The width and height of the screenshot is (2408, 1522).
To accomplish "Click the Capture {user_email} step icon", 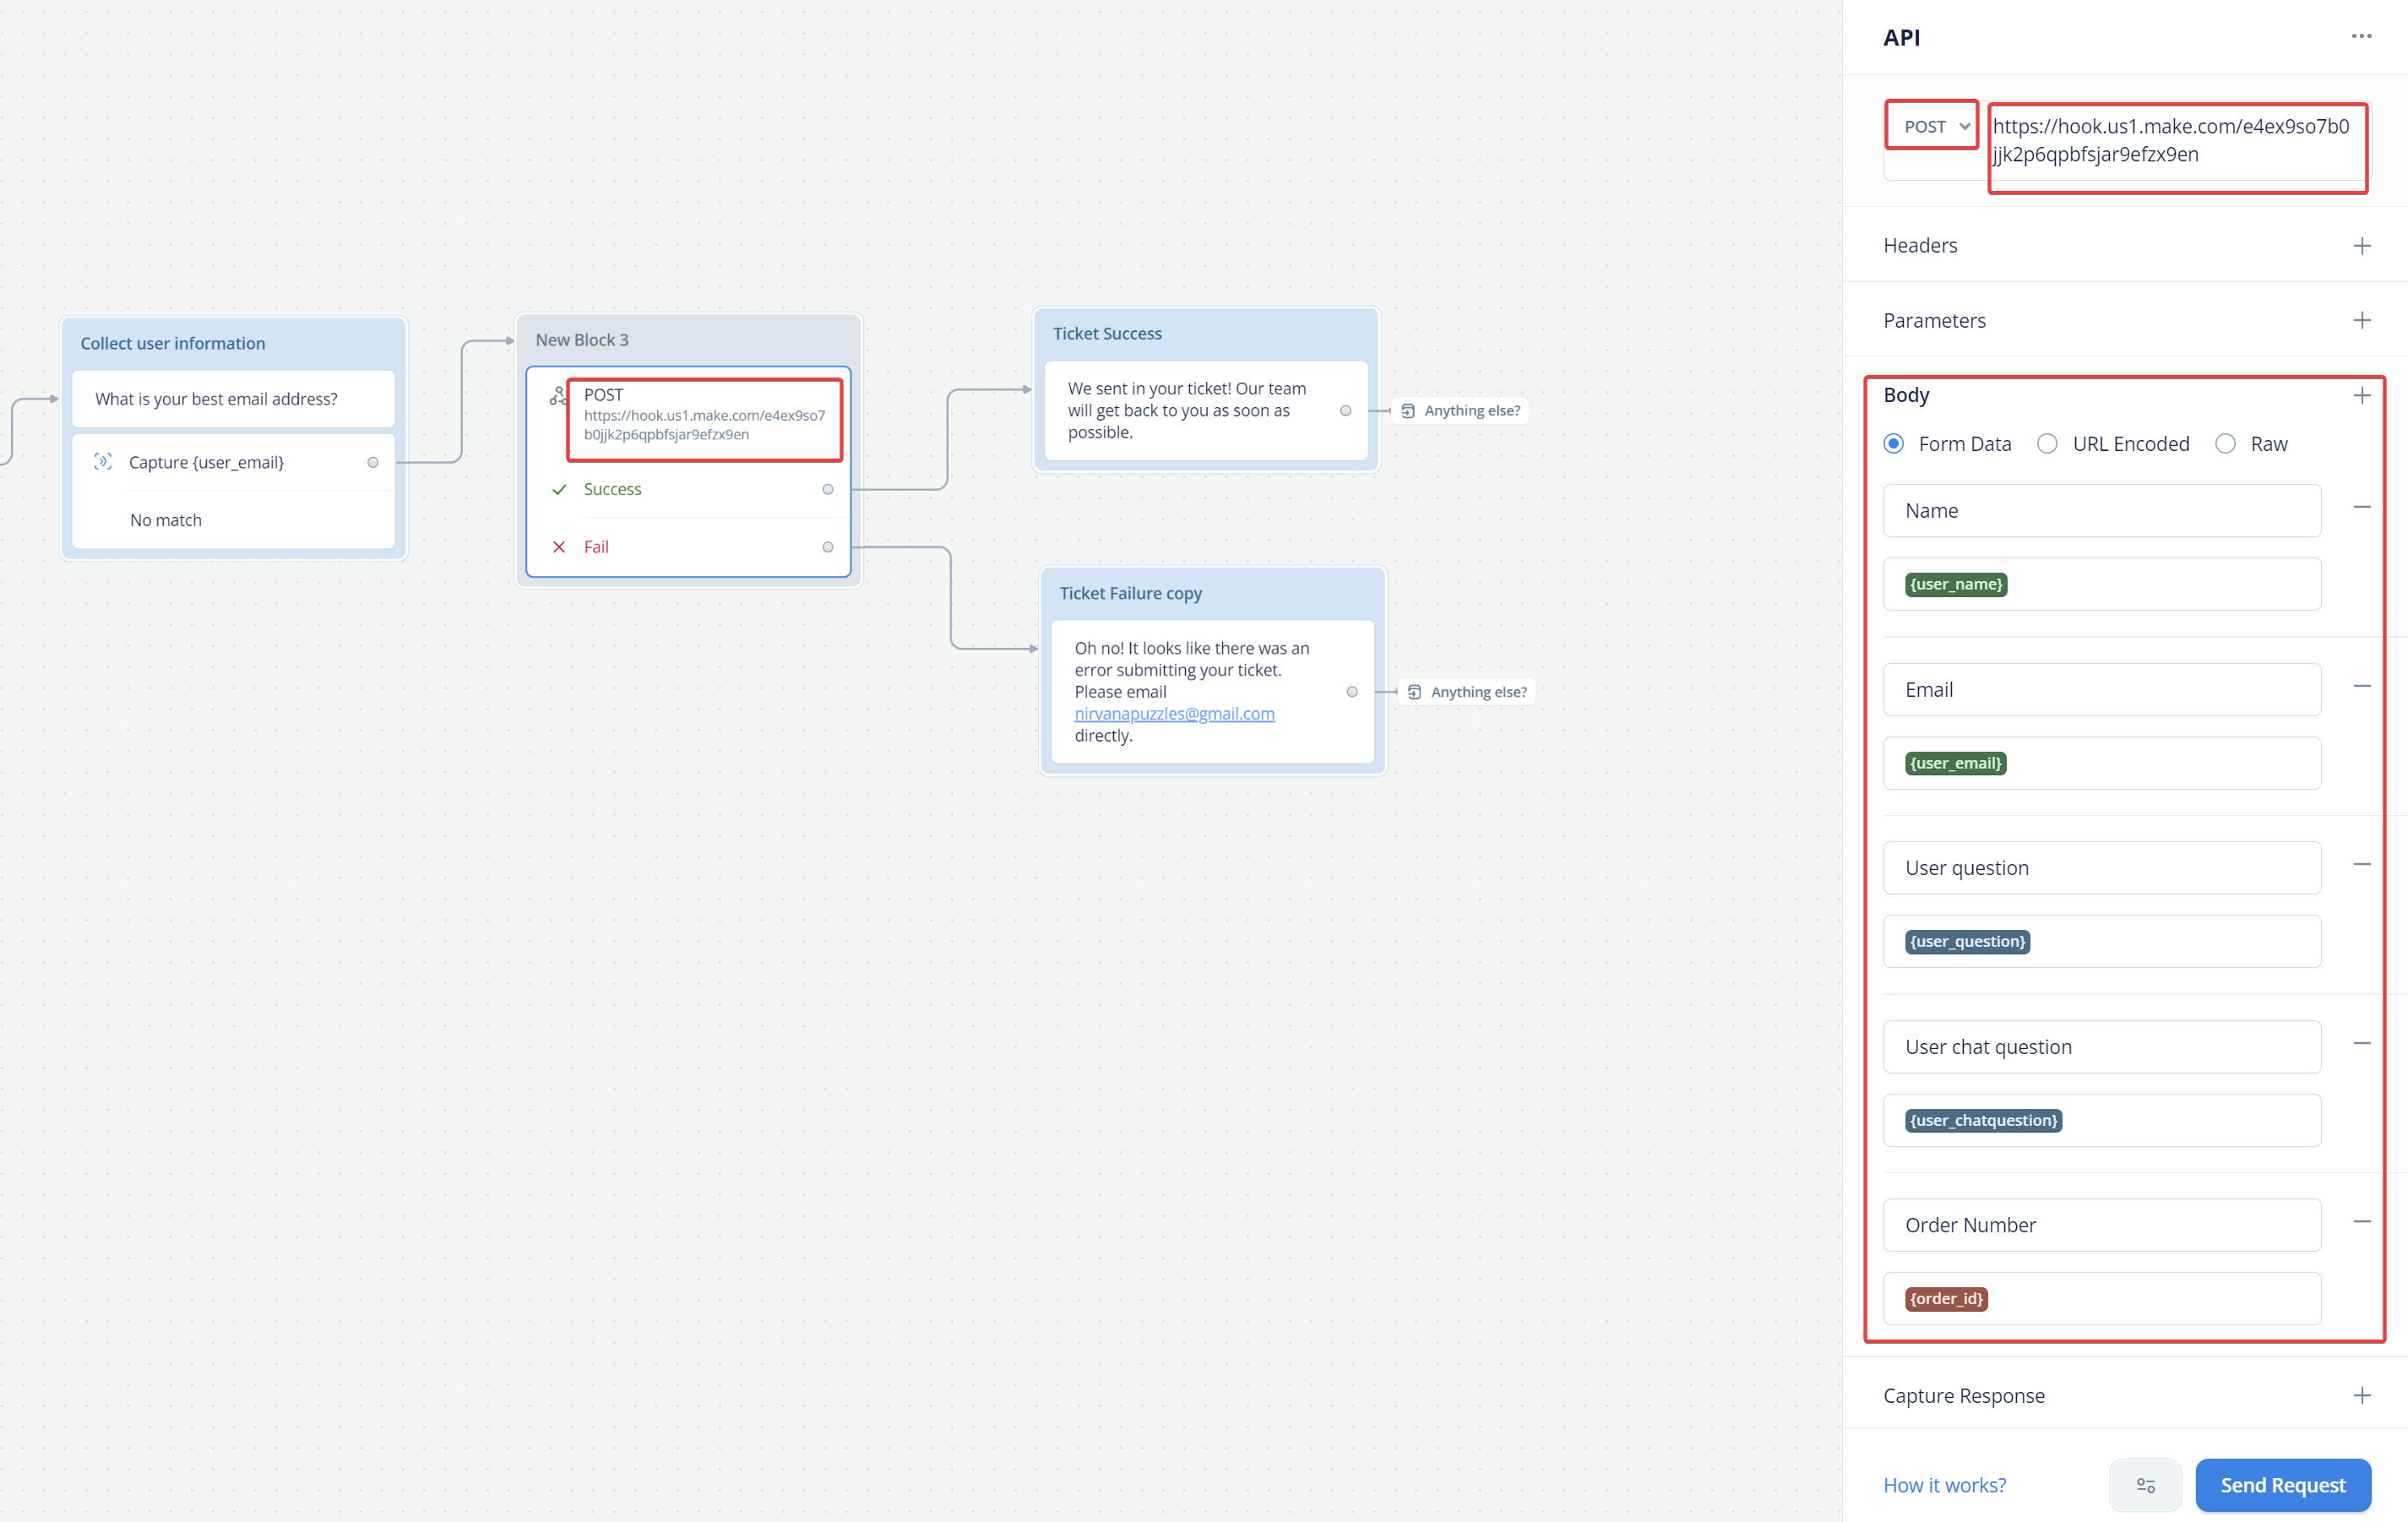I will click(102, 462).
